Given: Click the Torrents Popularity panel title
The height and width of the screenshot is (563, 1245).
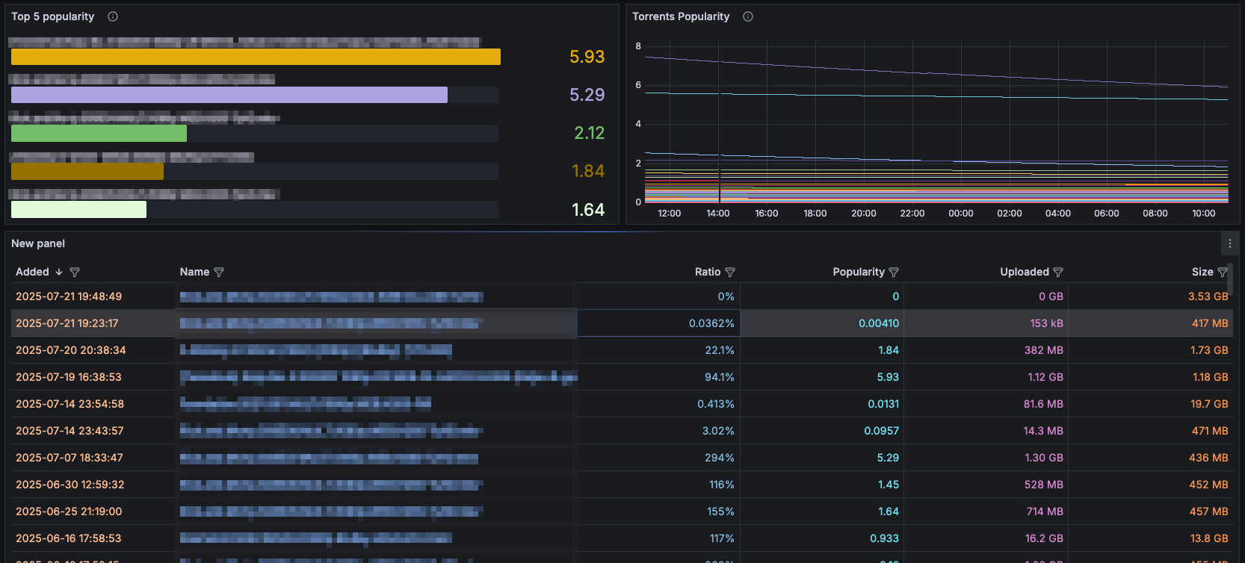Looking at the screenshot, I should 680,16.
